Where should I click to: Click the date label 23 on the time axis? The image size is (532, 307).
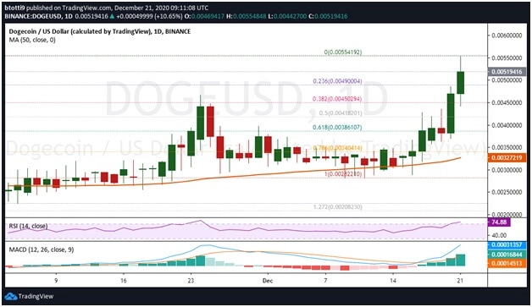191,281
